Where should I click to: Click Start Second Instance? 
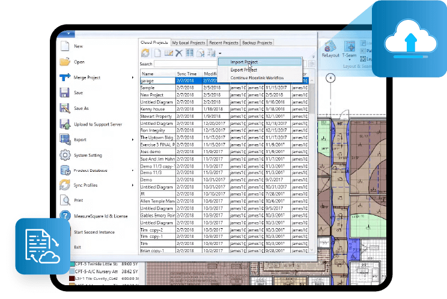click(x=95, y=232)
